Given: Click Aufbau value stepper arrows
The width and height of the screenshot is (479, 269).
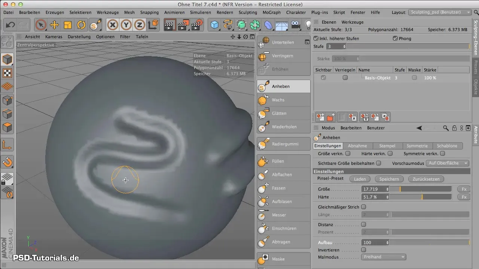Looking at the screenshot, I should point(387,242).
